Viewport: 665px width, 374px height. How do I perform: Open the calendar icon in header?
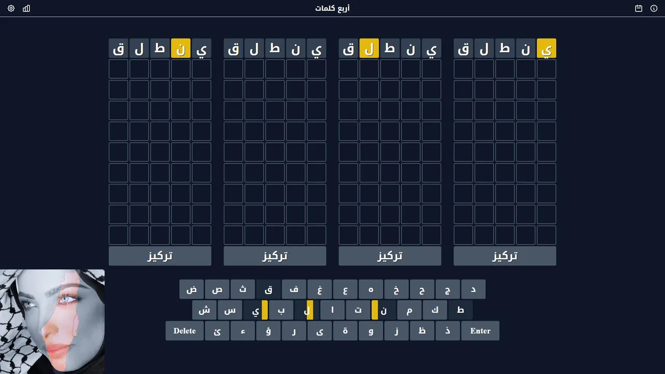[639, 8]
